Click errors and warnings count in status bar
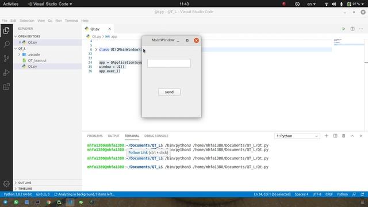Image resolution: width=368 pixels, height=207 pixels. [x=43, y=194]
